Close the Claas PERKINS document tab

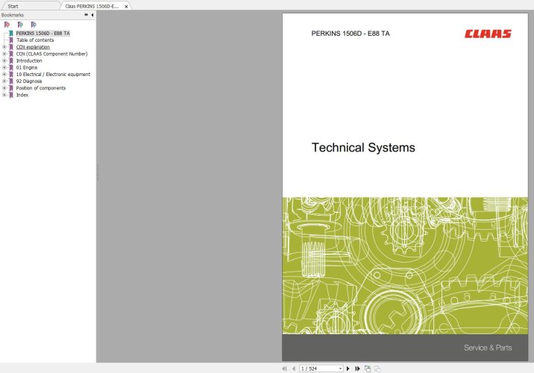(126, 7)
